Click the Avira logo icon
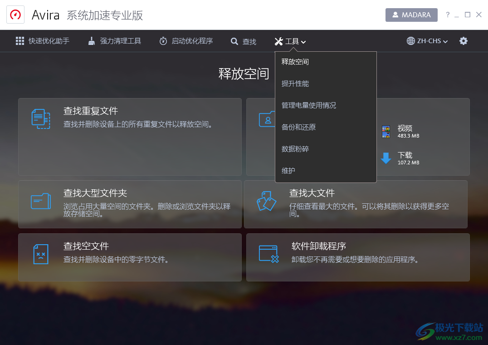 tap(15, 15)
